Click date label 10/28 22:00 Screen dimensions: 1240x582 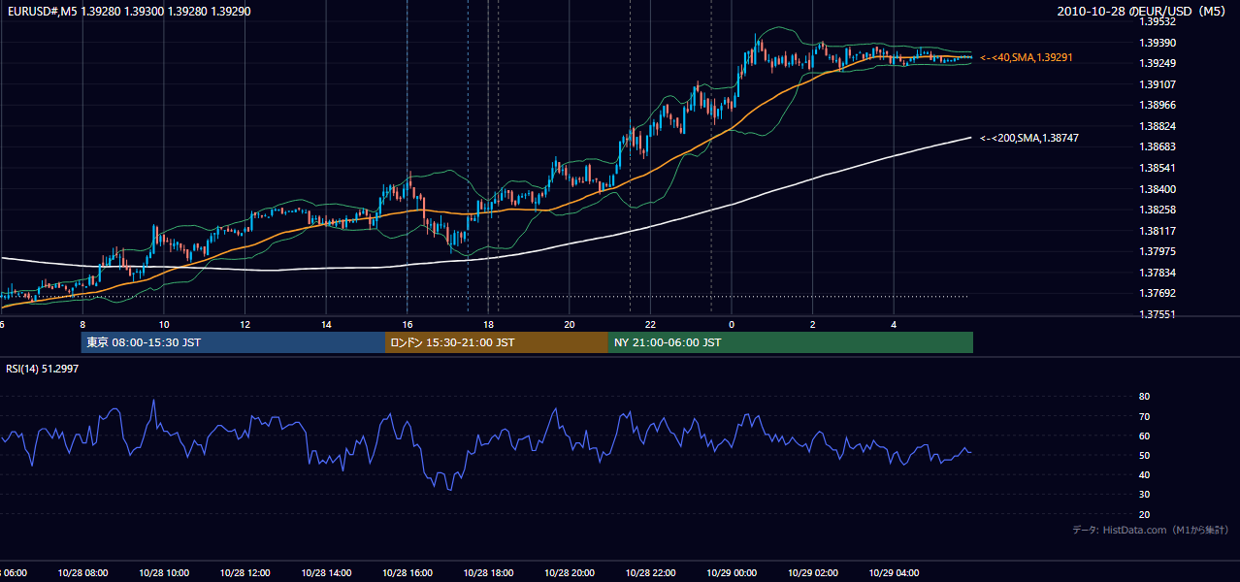coord(650,573)
